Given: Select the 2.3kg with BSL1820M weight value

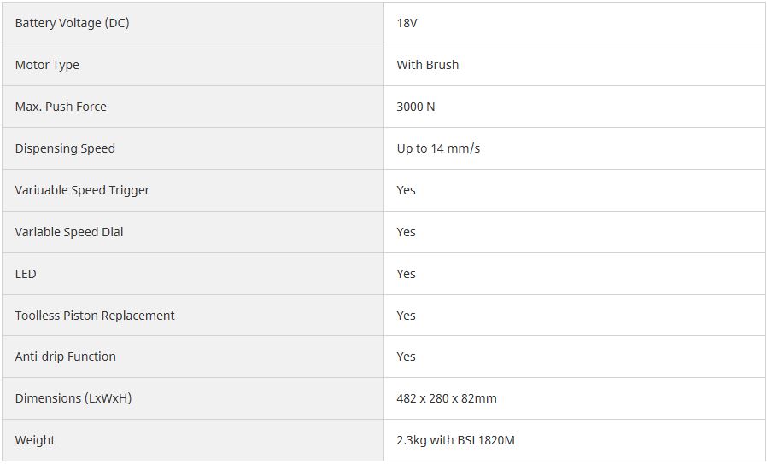Looking at the screenshot, I should [x=456, y=440].
